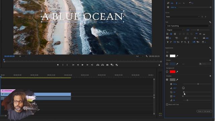Viewport: 215px width, 121px height.
Task: Toggle Small Caps text style
Action: coord(178,42)
